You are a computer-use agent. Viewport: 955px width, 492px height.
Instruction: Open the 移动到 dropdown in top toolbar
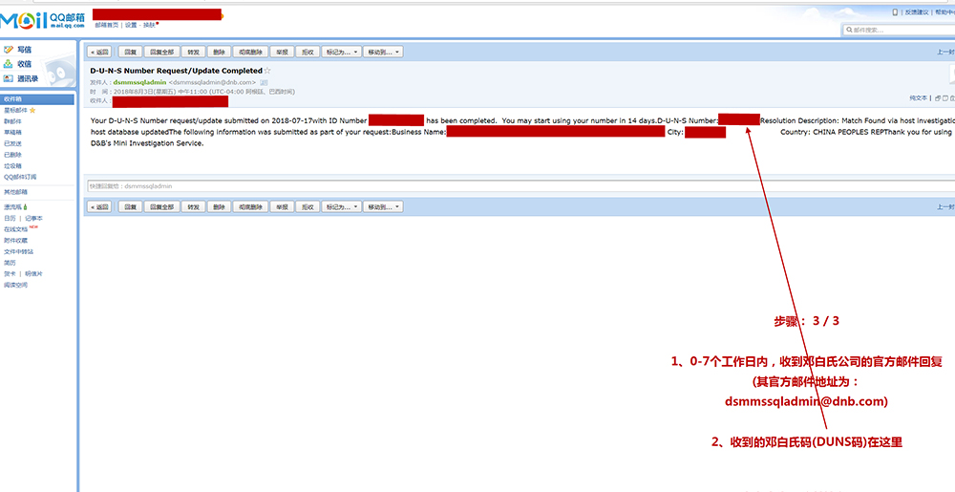click(384, 53)
